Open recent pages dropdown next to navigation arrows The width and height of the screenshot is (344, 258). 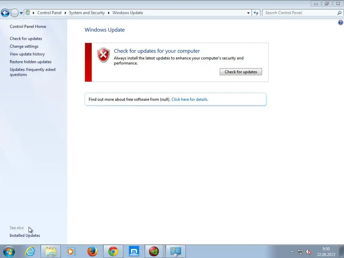pyautogui.click(x=21, y=13)
